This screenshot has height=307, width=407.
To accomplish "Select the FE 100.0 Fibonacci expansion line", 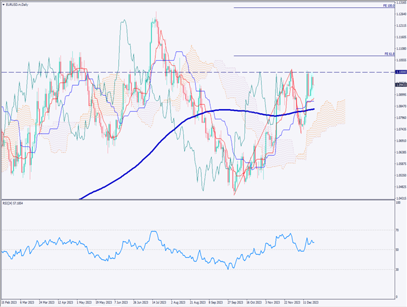I will click(x=312, y=8).
